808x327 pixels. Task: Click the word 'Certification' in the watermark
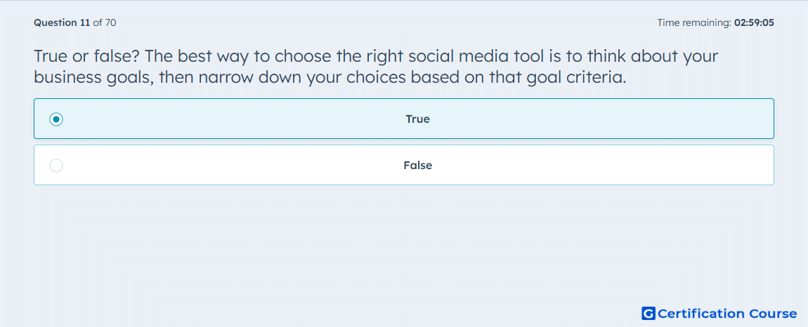pos(701,313)
